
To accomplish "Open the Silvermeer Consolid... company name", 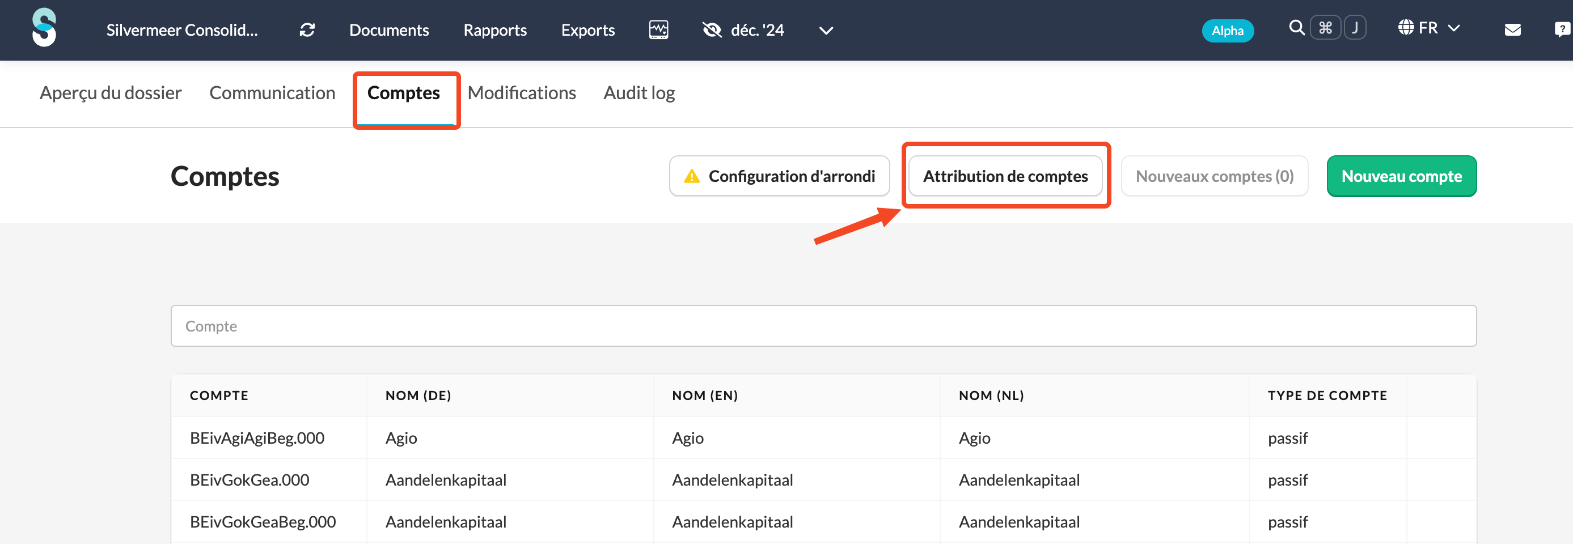I will [x=182, y=30].
